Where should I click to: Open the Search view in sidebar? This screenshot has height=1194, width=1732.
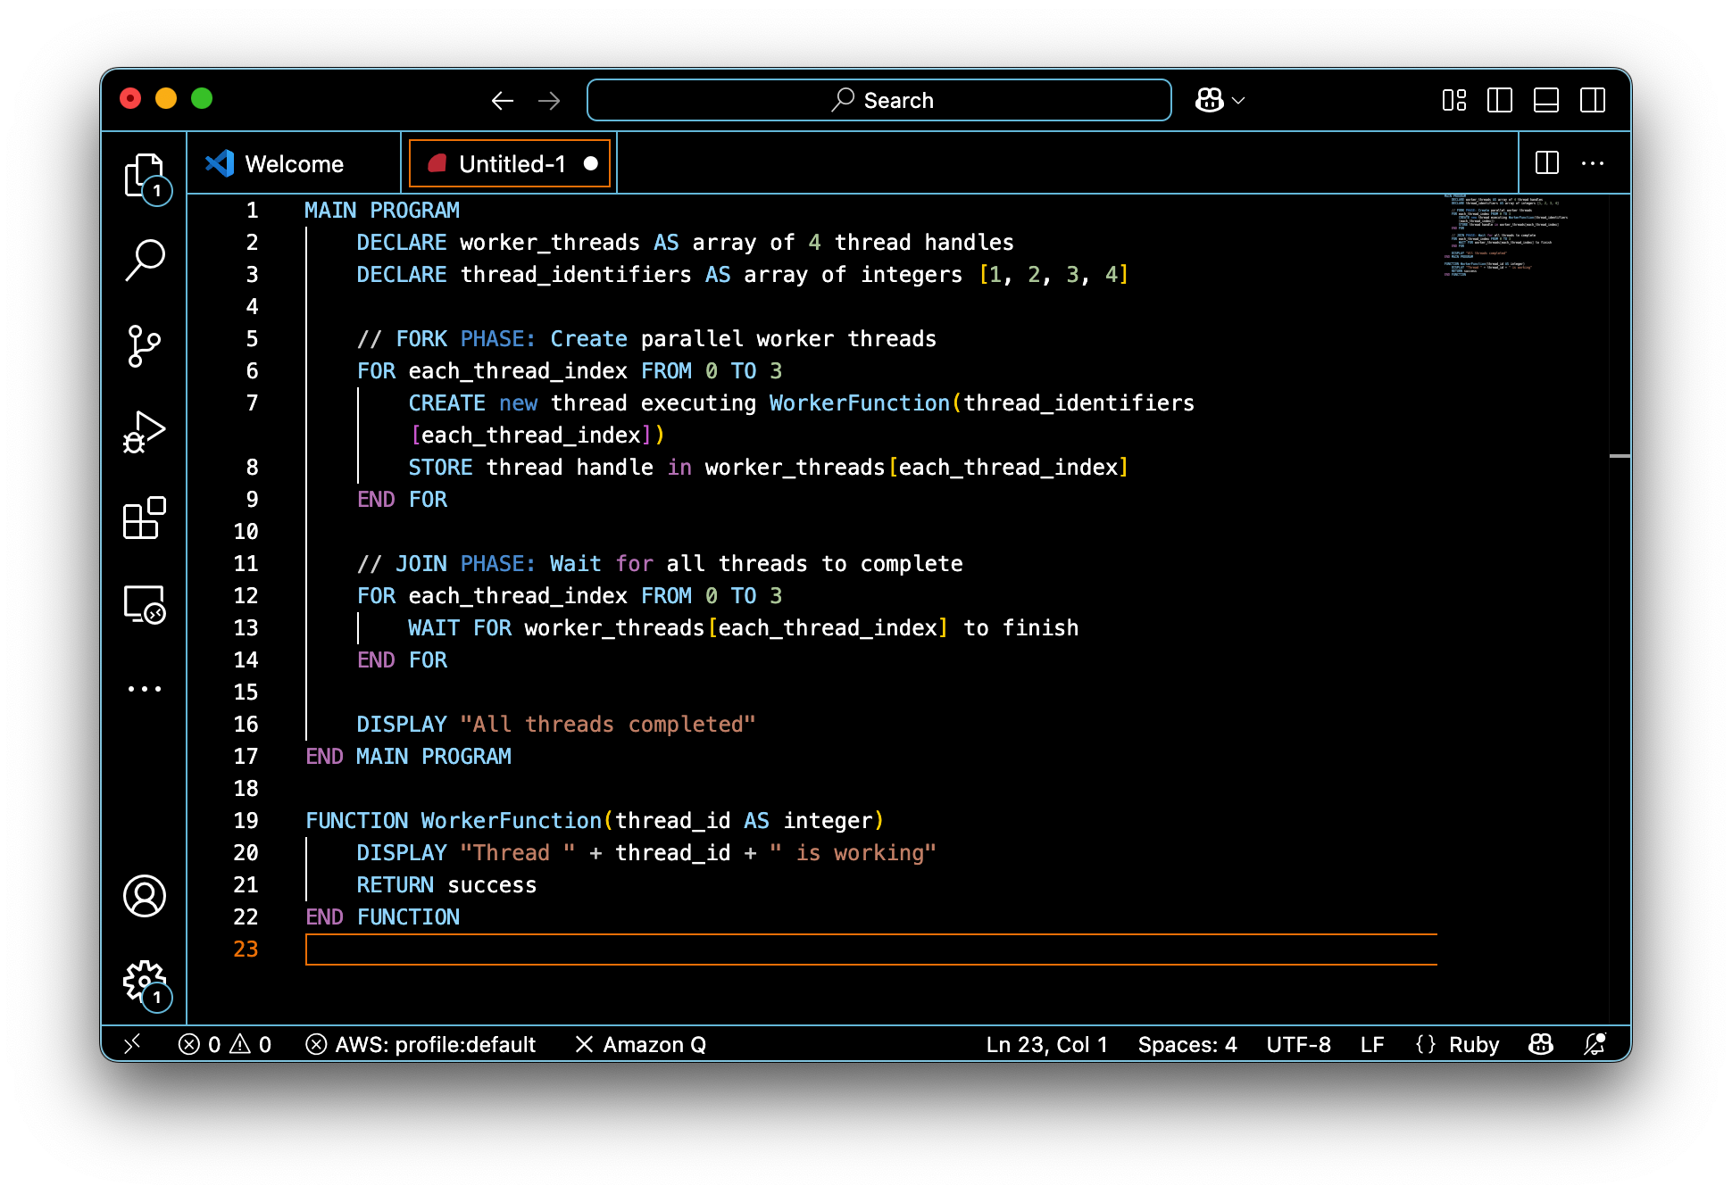click(144, 260)
